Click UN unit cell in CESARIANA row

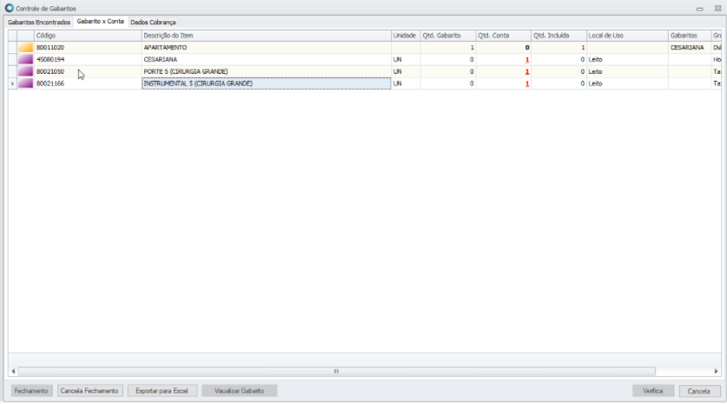pos(406,59)
